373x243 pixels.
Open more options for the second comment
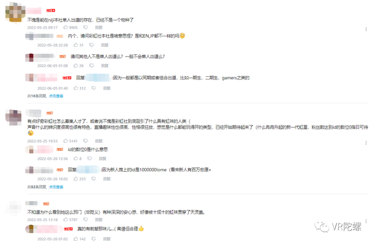point(366,143)
